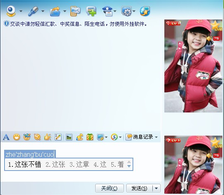Expand application options arrow beside gear monitor

[x=134, y=11]
